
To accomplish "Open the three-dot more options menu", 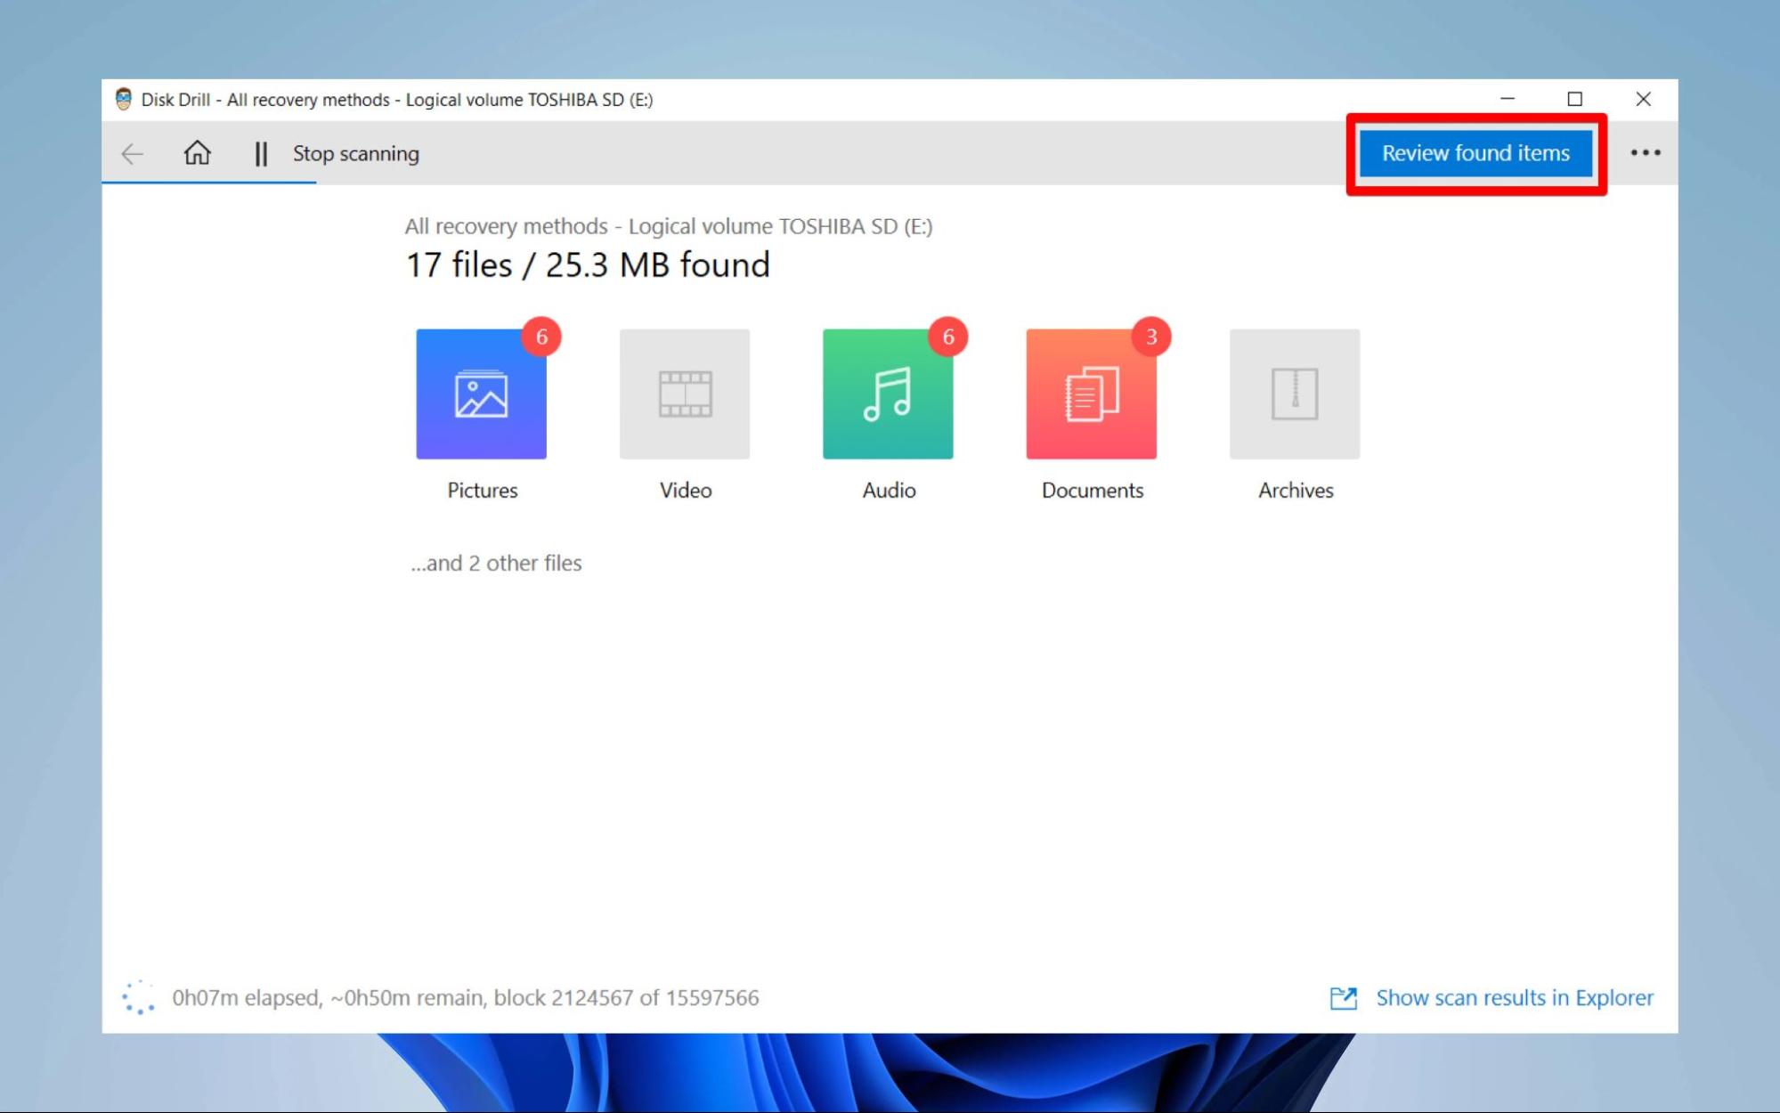I will click(x=1645, y=153).
